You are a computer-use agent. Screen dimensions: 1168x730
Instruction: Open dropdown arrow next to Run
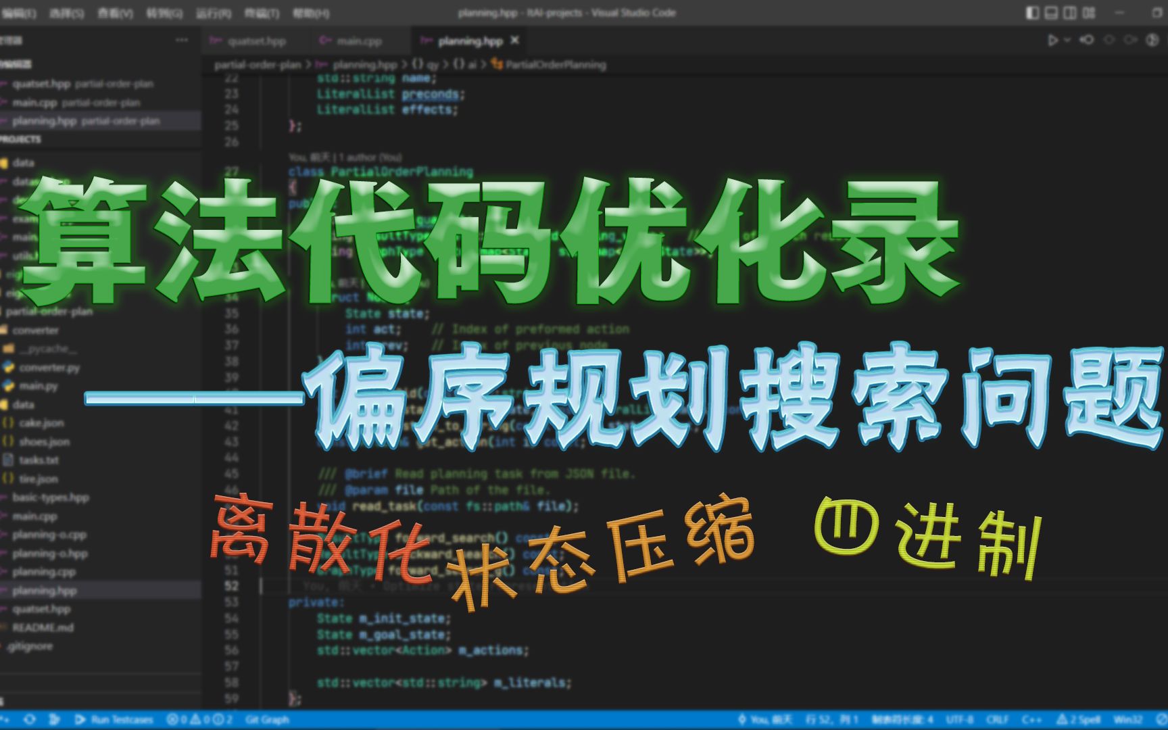pos(1067,41)
